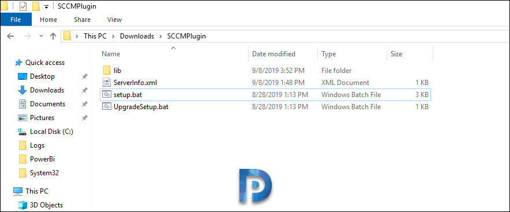
Task: Select SCCMPlugin in the address breadcrumb
Action: pos(186,36)
